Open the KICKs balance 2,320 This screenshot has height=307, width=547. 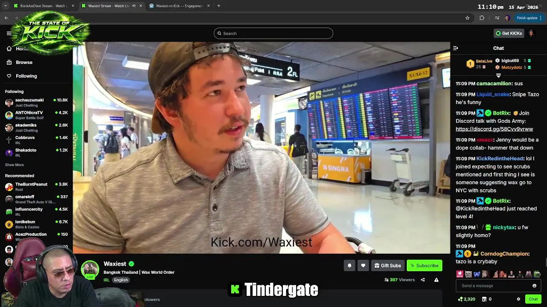[x=466, y=299]
